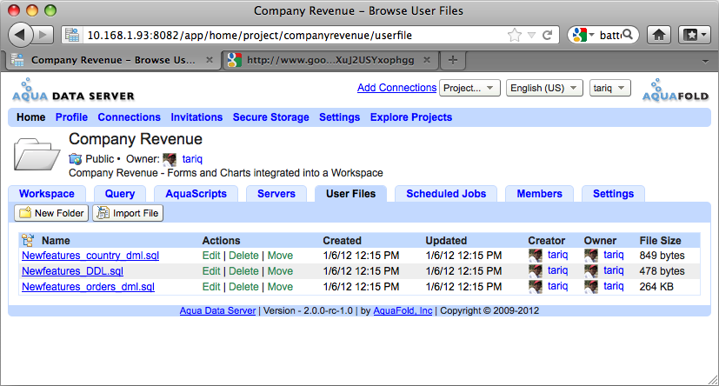719x386 pixels.
Task: Open the Scheduled Jobs tab
Action: [446, 194]
